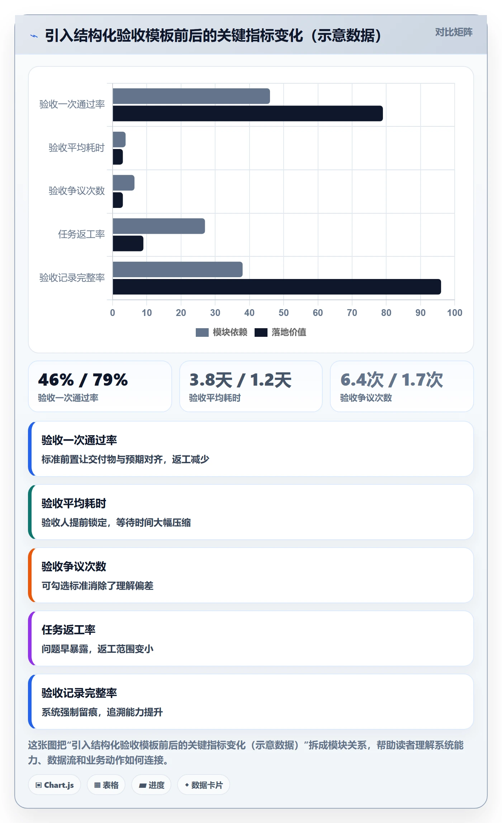Image resolution: width=502 pixels, height=823 pixels.
Task: Click text 系统强制留痕，追溯能力提升
Action: (x=102, y=712)
